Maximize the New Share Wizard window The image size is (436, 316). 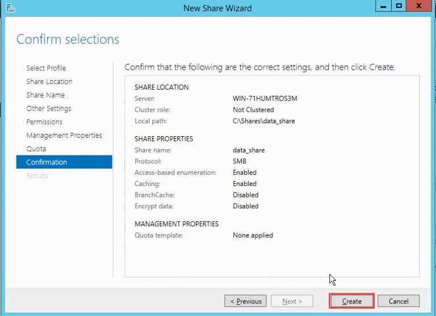click(399, 6)
